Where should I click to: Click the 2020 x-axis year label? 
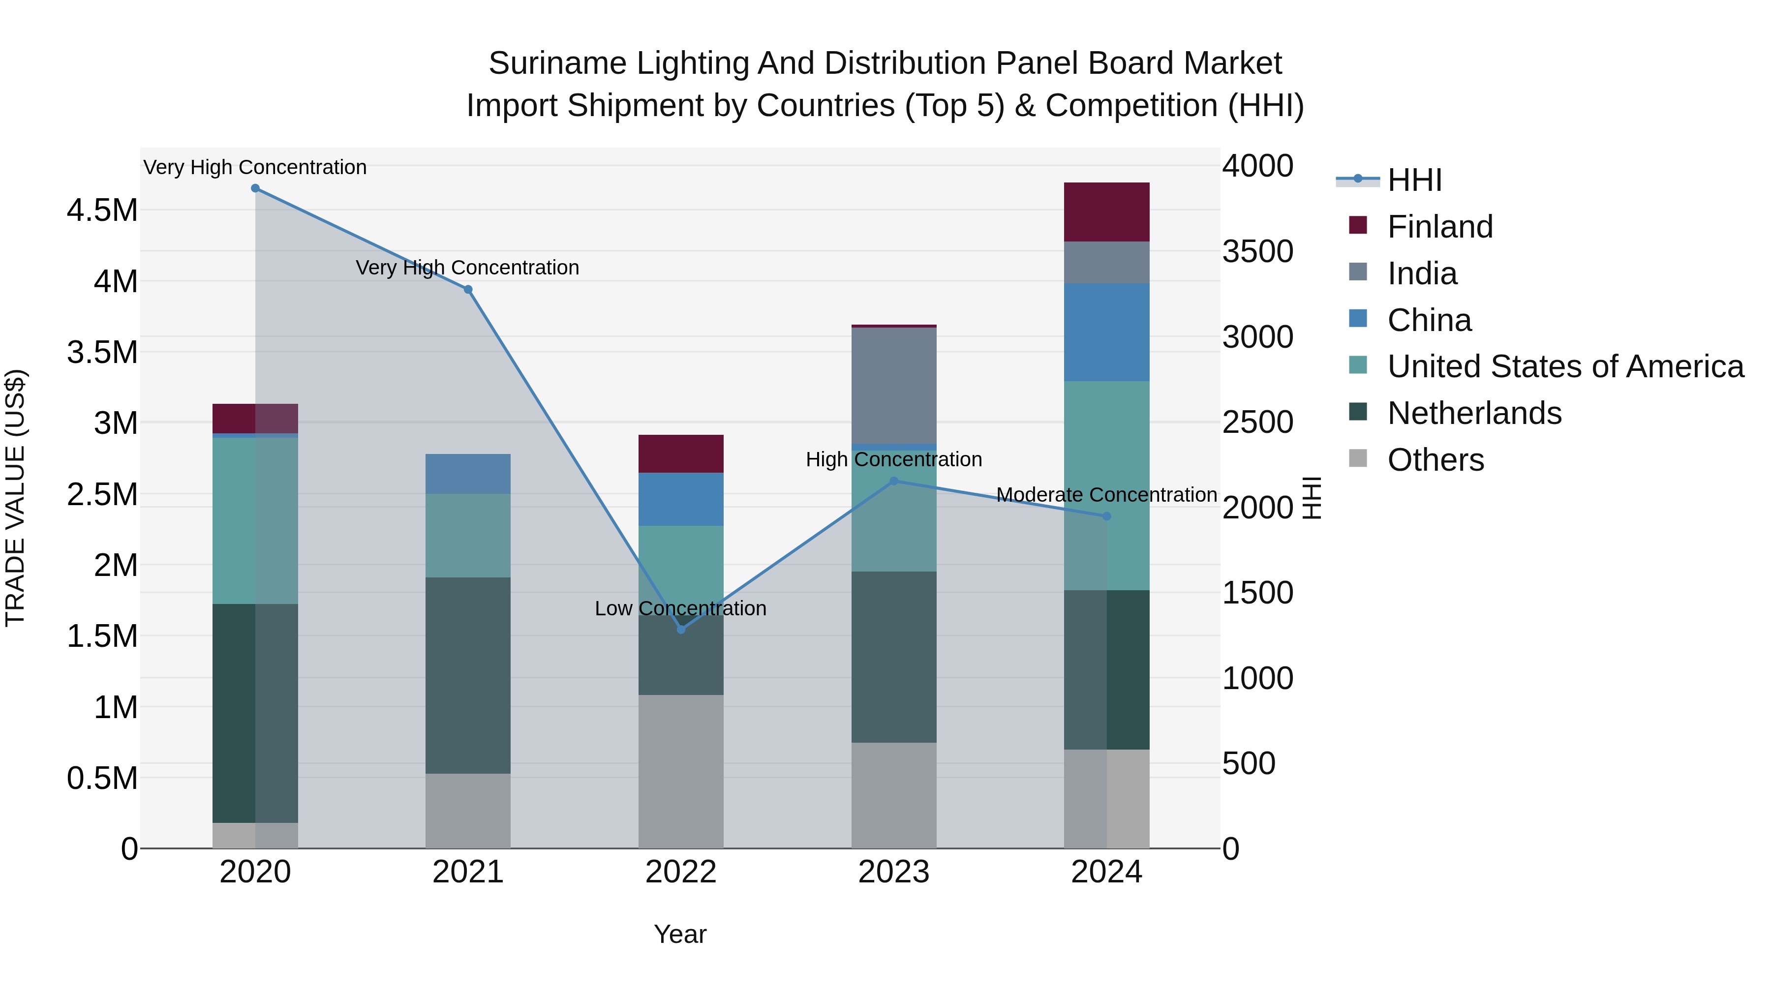pyautogui.click(x=255, y=872)
